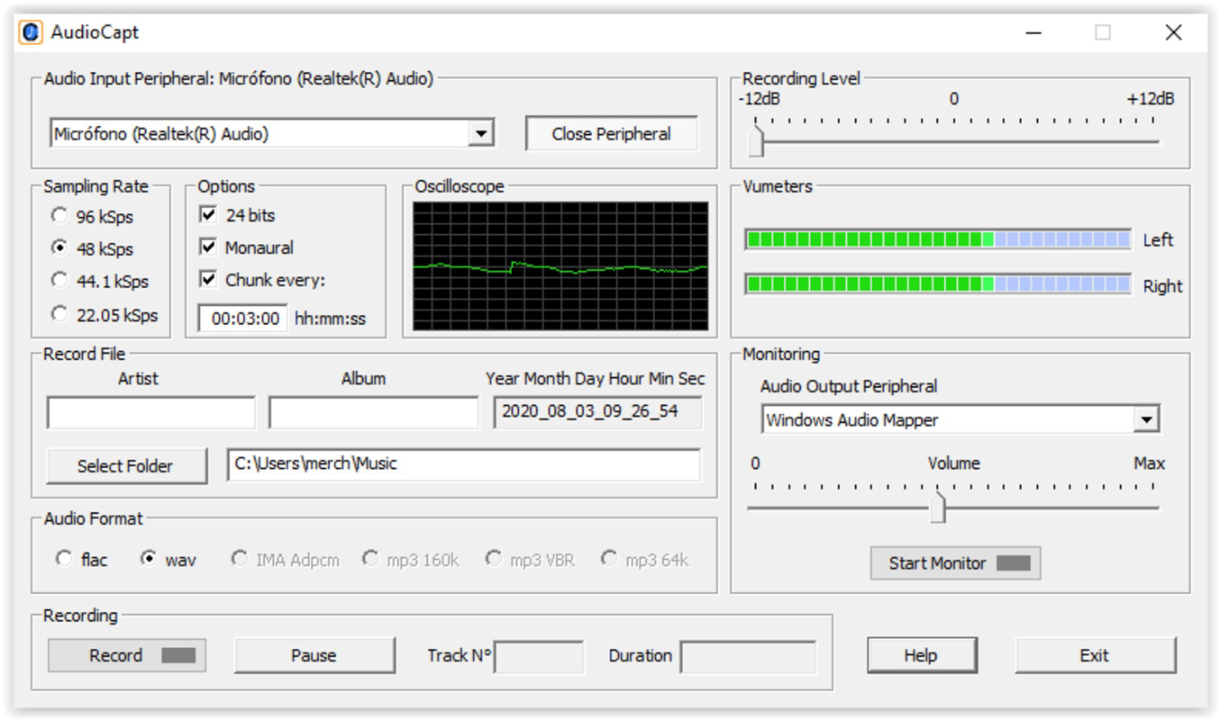
Task: Open the audio input peripheral dropdown arrow
Action: [482, 134]
